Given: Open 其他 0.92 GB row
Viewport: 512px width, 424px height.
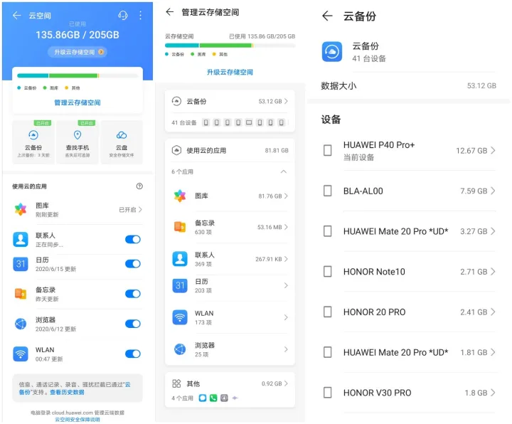Looking at the screenshot, I should pyautogui.click(x=230, y=384).
